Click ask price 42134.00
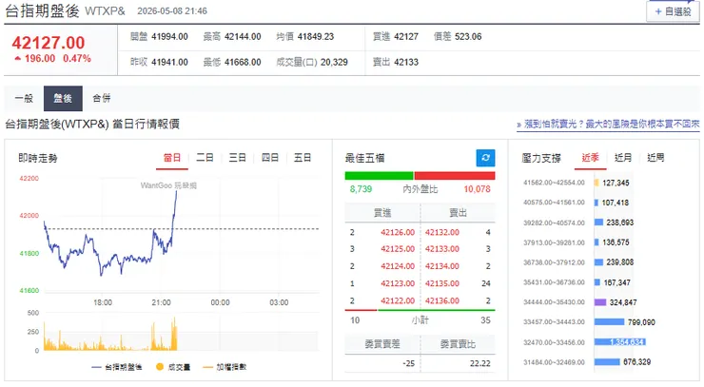 click(442, 266)
